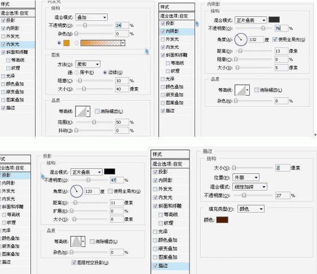
Task: Click the orange gradient bar in the 内发光 panel
Action: point(100,43)
